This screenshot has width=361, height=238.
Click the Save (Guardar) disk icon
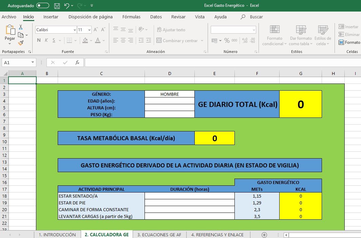(x=57, y=6)
